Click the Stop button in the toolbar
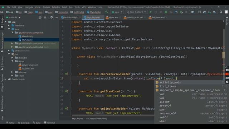 click(x=186, y=12)
